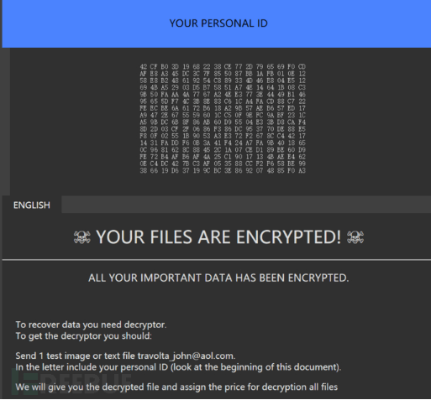Click the 'In the letter include' line
Viewport: 431px width, 400px height.
coord(178,367)
